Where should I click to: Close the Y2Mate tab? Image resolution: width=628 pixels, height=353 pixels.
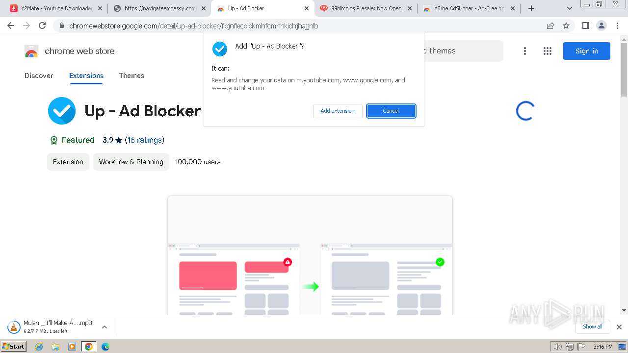(x=100, y=8)
